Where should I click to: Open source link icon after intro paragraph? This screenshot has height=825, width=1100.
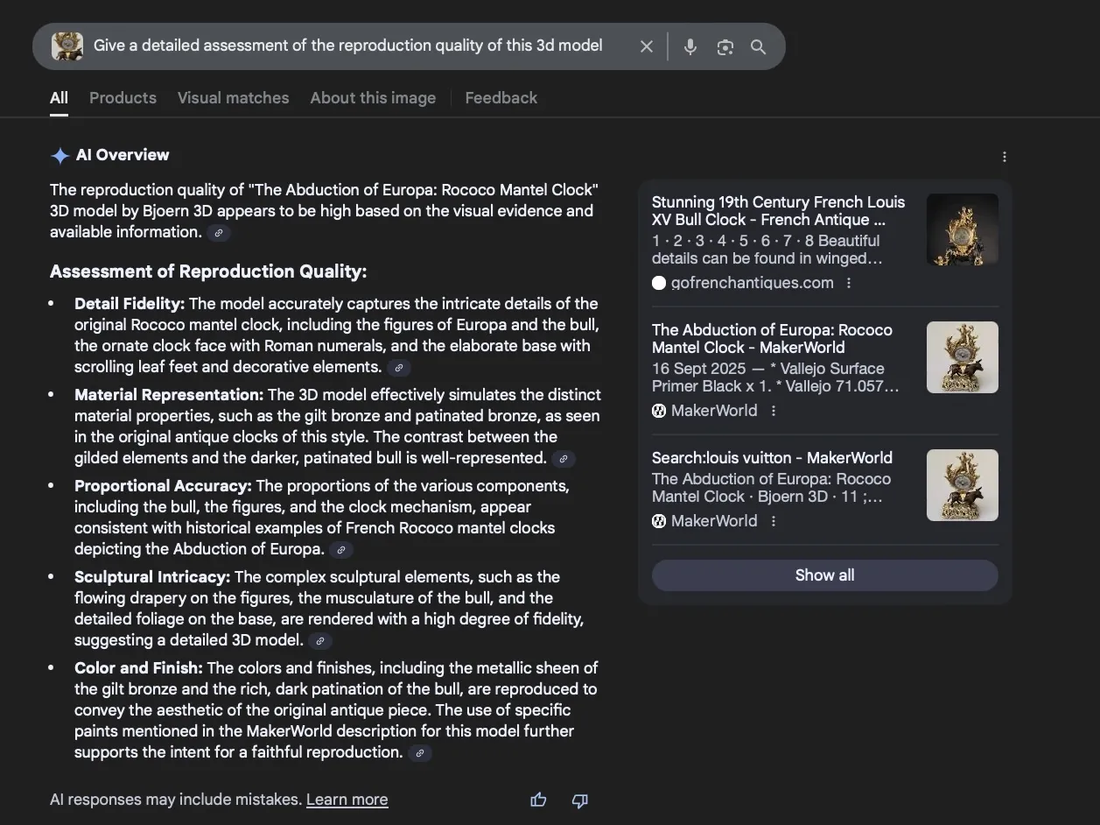(x=219, y=233)
